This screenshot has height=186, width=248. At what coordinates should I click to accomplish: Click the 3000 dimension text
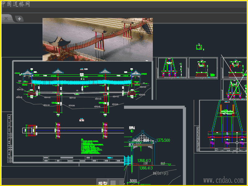133,181
